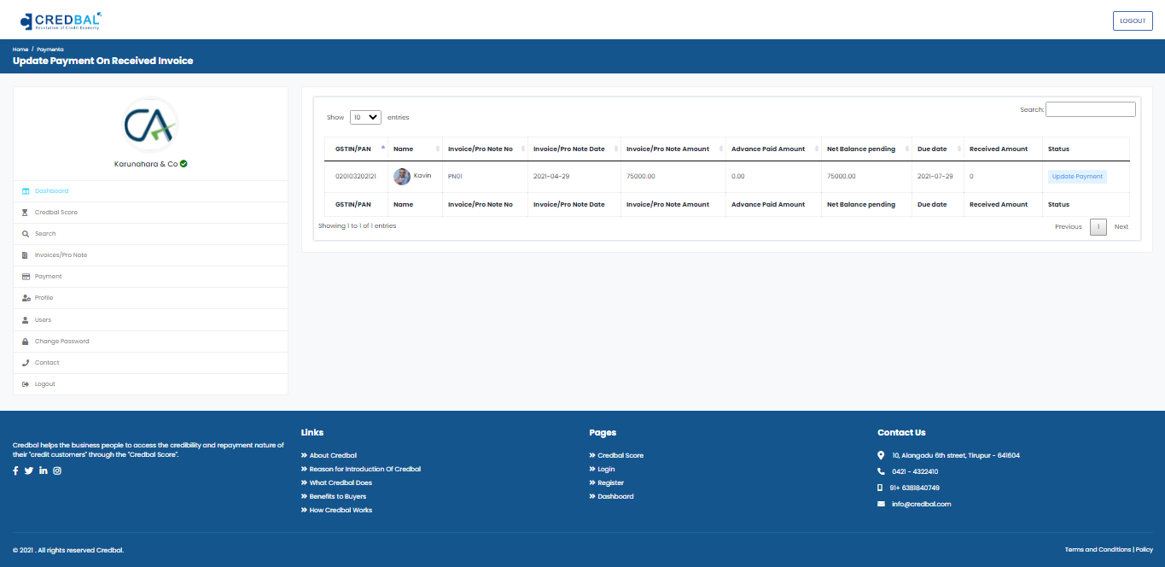Go to Previous table page
The image size is (1165, 567).
pyautogui.click(x=1068, y=227)
